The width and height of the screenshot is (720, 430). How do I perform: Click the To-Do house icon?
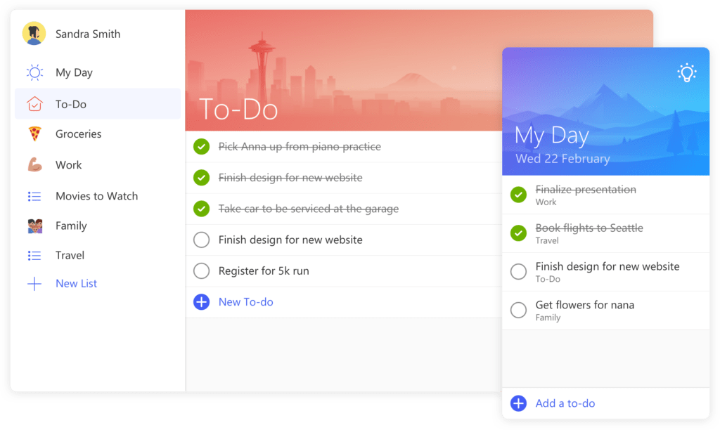(x=33, y=103)
